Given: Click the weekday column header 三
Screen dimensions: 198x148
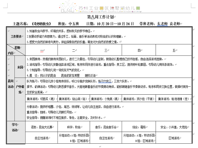Looking at the screenshot, I should point(106,50).
